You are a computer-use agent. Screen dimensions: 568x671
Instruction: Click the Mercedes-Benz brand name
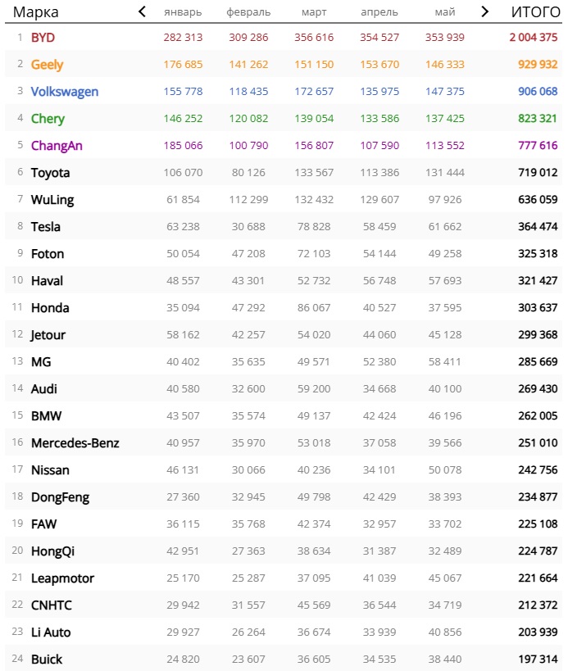(75, 443)
